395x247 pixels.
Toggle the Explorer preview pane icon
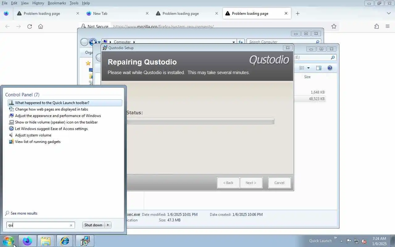[319, 68]
